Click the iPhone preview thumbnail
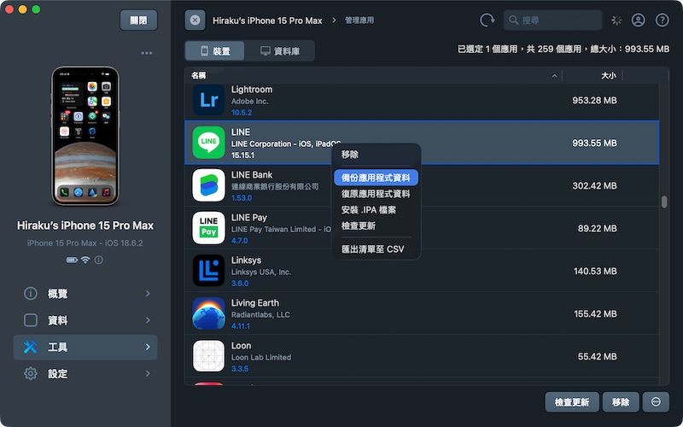 click(x=85, y=136)
